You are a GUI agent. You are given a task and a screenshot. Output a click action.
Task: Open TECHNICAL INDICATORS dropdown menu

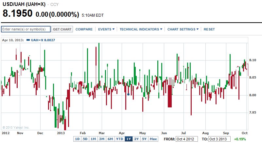[x=141, y=29]
